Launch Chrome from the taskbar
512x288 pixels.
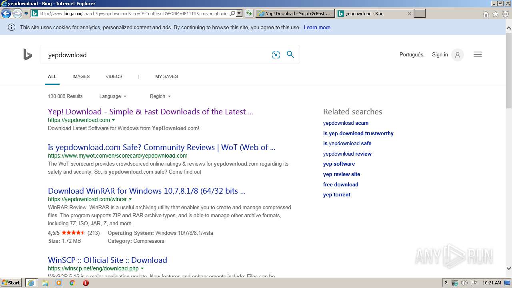(x=72, y=283)
